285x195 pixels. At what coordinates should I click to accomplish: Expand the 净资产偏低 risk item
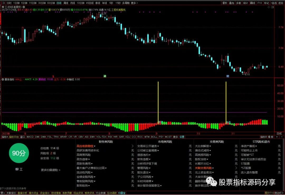pyautogui.click(x=249, y=146)
